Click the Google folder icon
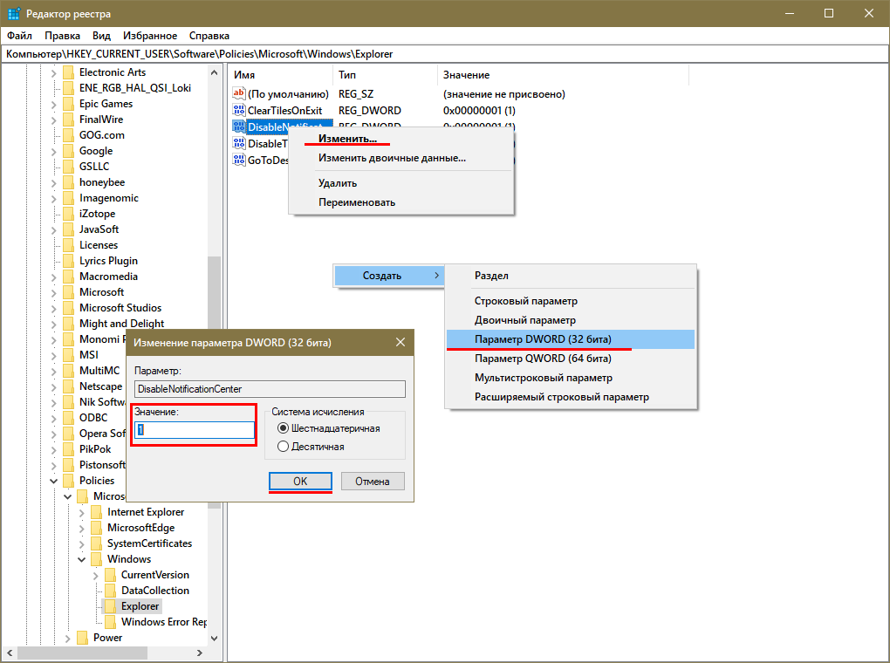This screenshot has height=663, width=890. (x=68, y=151)
